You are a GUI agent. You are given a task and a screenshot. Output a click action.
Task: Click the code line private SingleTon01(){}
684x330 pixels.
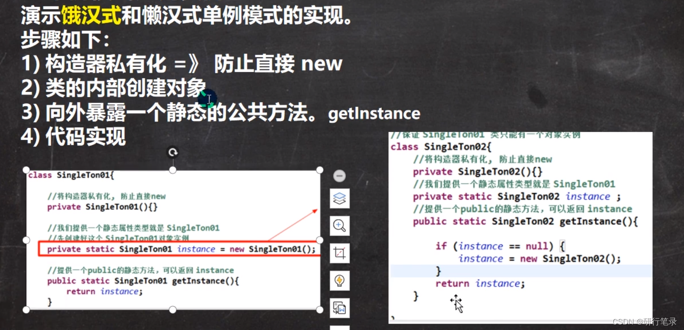pos(102,207)
